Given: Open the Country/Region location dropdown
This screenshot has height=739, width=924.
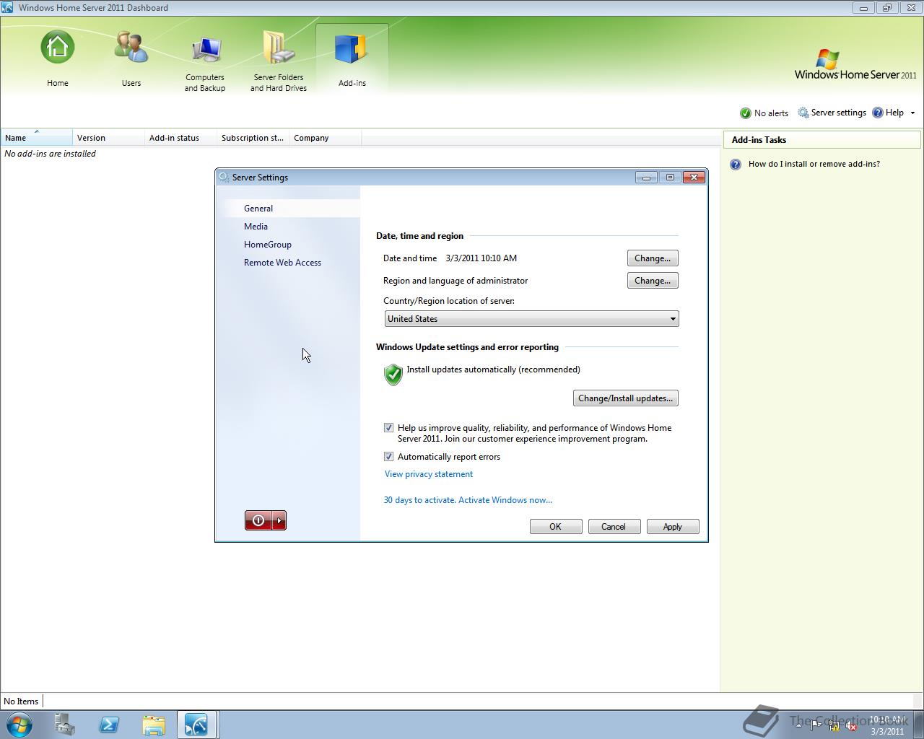Looking at the screenshot, I should pos(531,319).
